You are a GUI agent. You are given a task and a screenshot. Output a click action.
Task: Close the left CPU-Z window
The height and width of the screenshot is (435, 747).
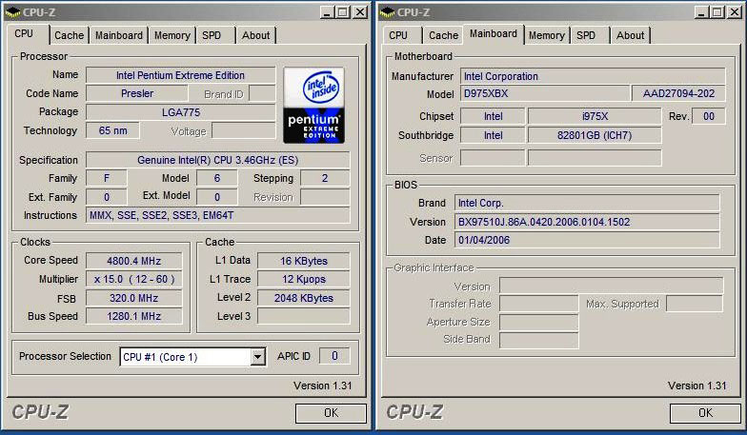click(360, 12)
